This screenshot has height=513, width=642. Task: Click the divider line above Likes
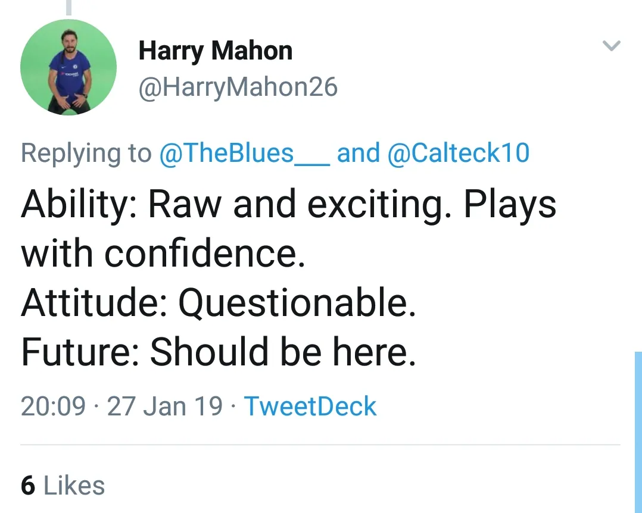click(x=320, y=445)
